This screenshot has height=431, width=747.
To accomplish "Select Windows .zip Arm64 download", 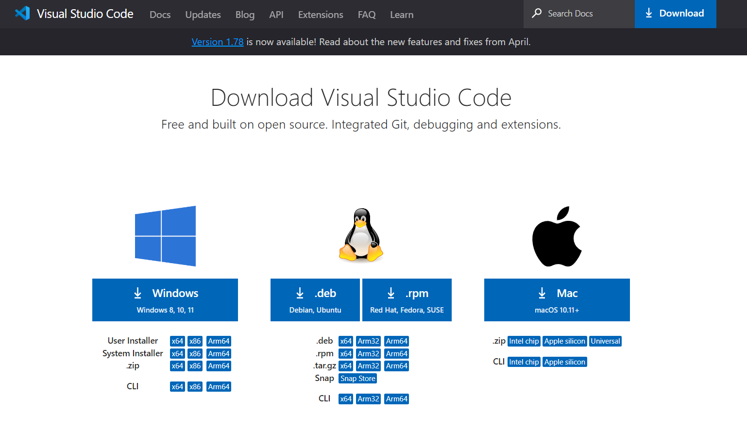I will click(x=219, y=366).
